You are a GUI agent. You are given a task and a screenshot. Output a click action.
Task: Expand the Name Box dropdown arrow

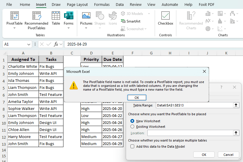pyautogui.click(x=29, y=44)
